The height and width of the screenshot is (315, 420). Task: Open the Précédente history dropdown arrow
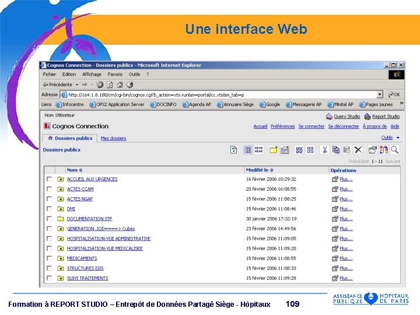click(x=77, y=85)
